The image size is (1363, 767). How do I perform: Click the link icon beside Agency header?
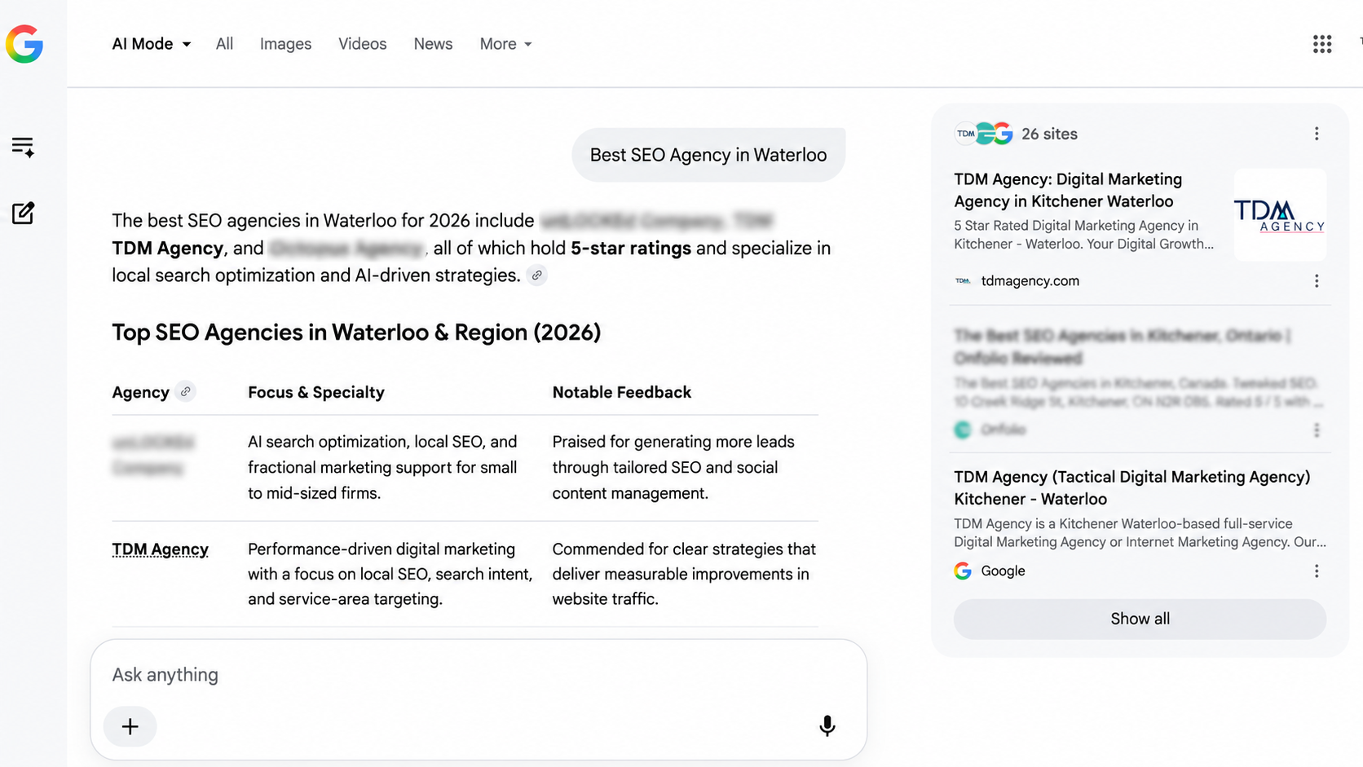pos(186,392)
